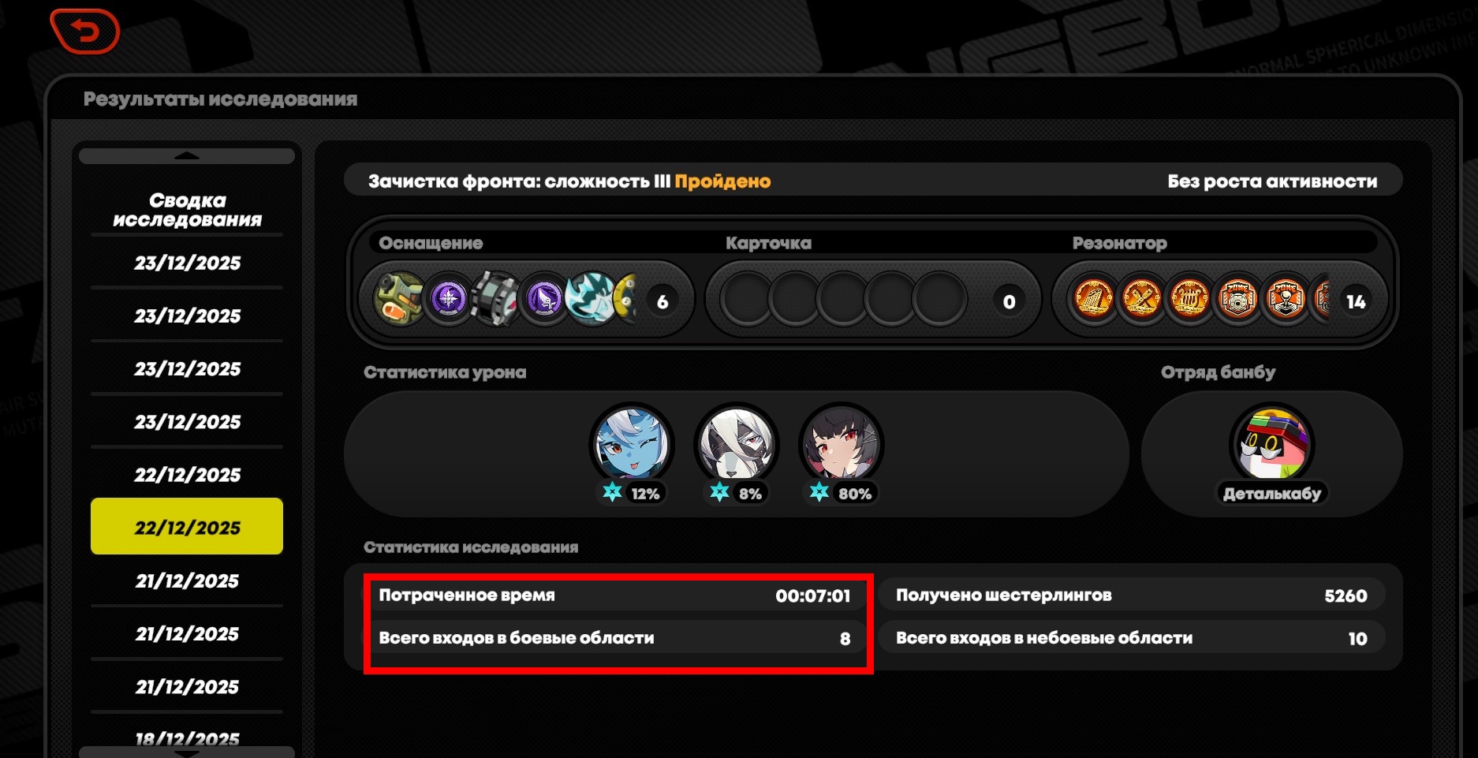Collapse date list using top arrow bar
This screenshot has width=1478, height=758.
click(187, 156)
